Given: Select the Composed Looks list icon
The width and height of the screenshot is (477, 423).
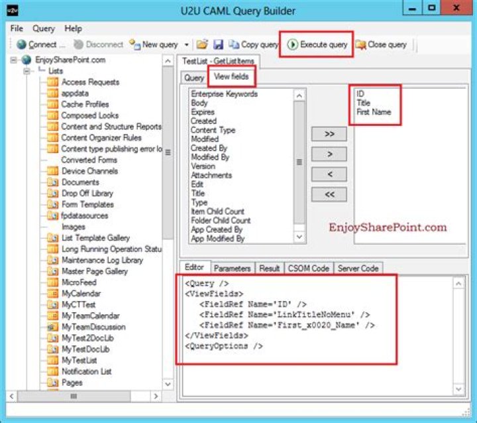Looking at the screenshot, I should [52, 115].
